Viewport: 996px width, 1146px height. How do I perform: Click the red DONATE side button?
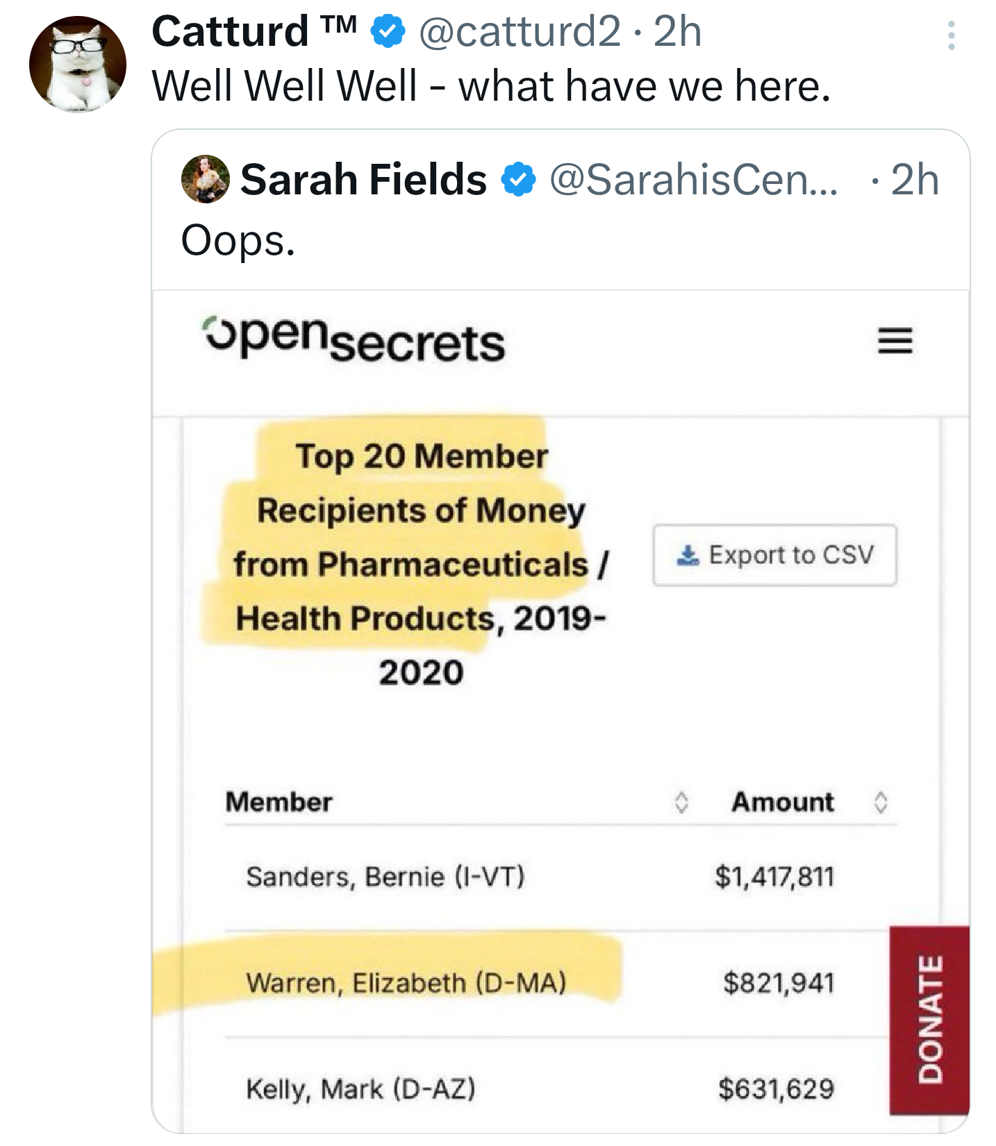coord(929,1019)
